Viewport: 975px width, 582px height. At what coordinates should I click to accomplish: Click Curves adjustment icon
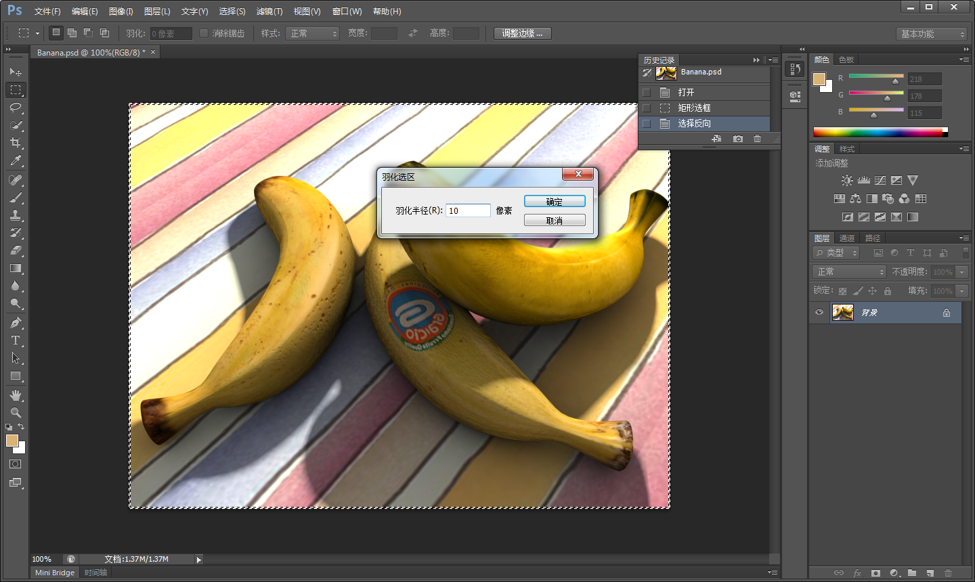point(880,181)
